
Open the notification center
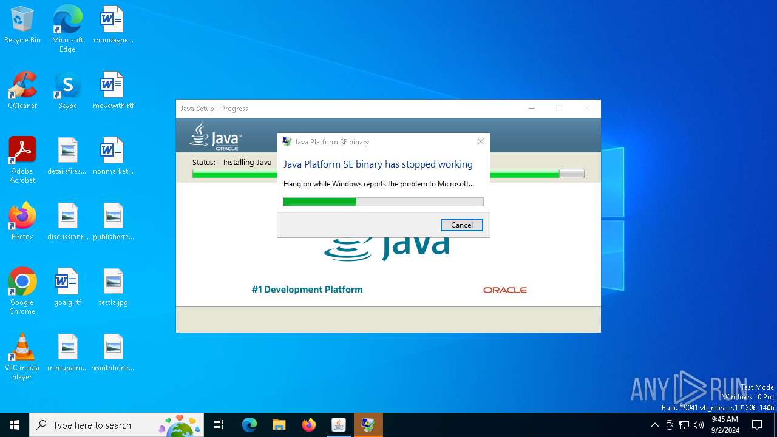click(x=757, y=425)
